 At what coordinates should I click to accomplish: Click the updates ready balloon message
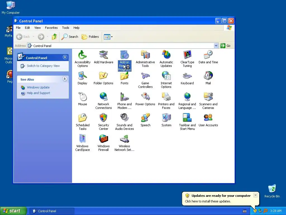coord(208,201)
